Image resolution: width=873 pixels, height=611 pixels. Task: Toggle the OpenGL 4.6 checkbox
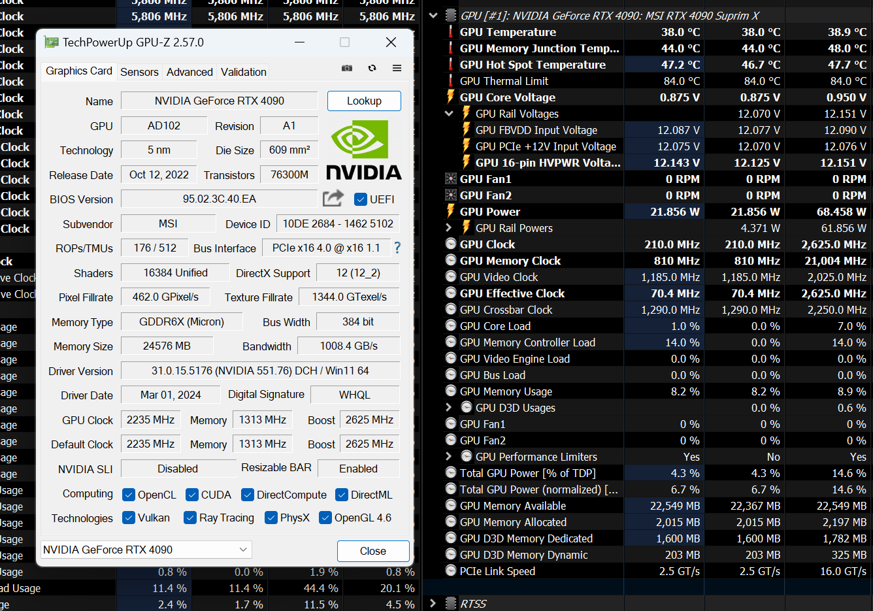pyautogui.click(x=325, y=518)
